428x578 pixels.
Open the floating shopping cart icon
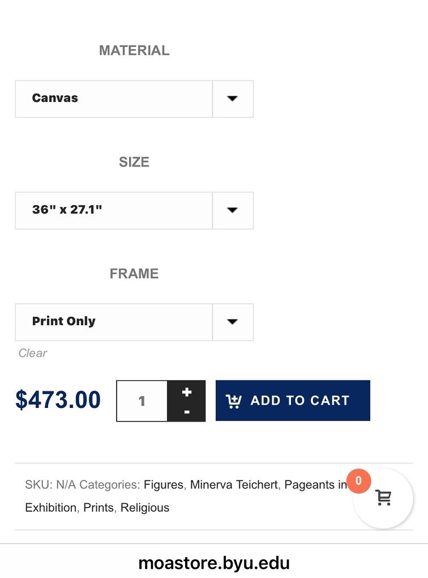(384, 499)
